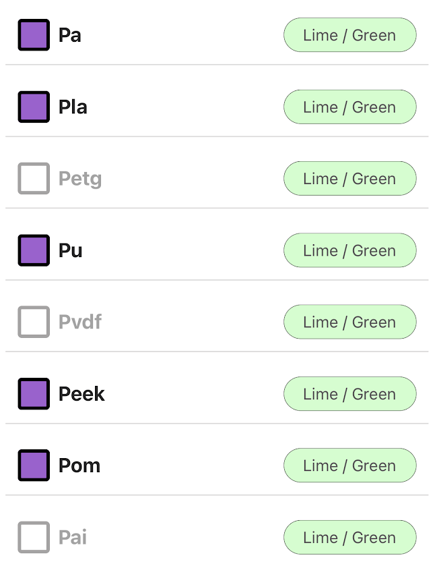
Task: Click the greyed Petg label
Action: tap(80, 179)
